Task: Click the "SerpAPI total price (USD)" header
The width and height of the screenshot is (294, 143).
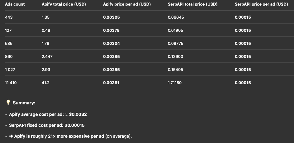Action: (192, 4)
